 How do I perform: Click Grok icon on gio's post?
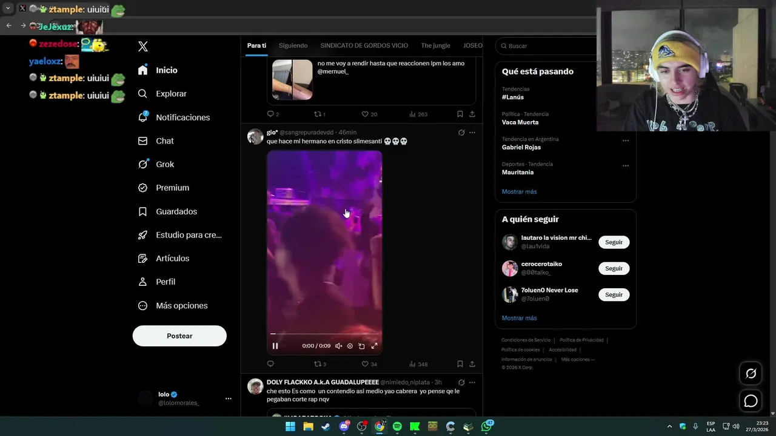(461, 133)
